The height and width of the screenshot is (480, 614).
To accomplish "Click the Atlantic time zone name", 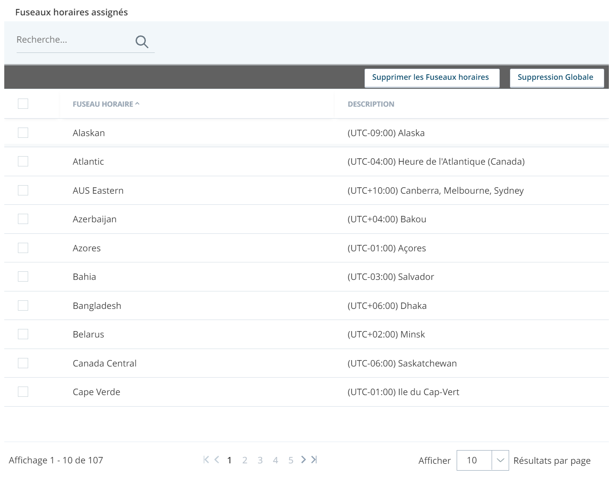I will (88, 161).
